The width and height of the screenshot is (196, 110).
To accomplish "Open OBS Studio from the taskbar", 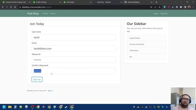I will click(32, 107).
